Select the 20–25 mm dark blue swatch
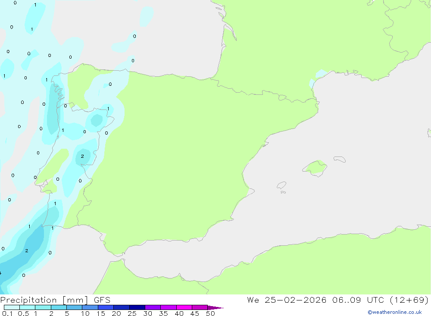The image size is (431, 316). pyautogui.click(x=122, y=307)
